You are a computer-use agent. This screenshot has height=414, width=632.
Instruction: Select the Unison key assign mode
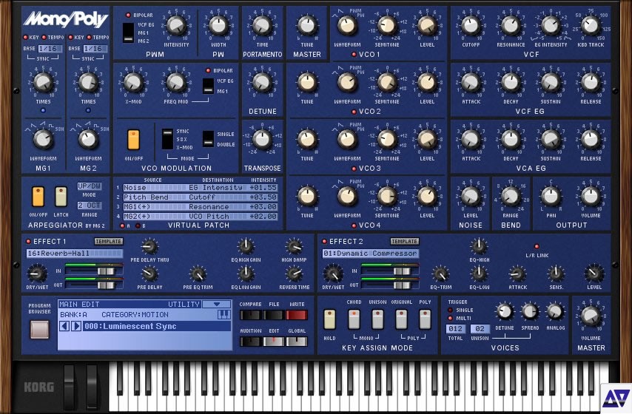[377, 319]
